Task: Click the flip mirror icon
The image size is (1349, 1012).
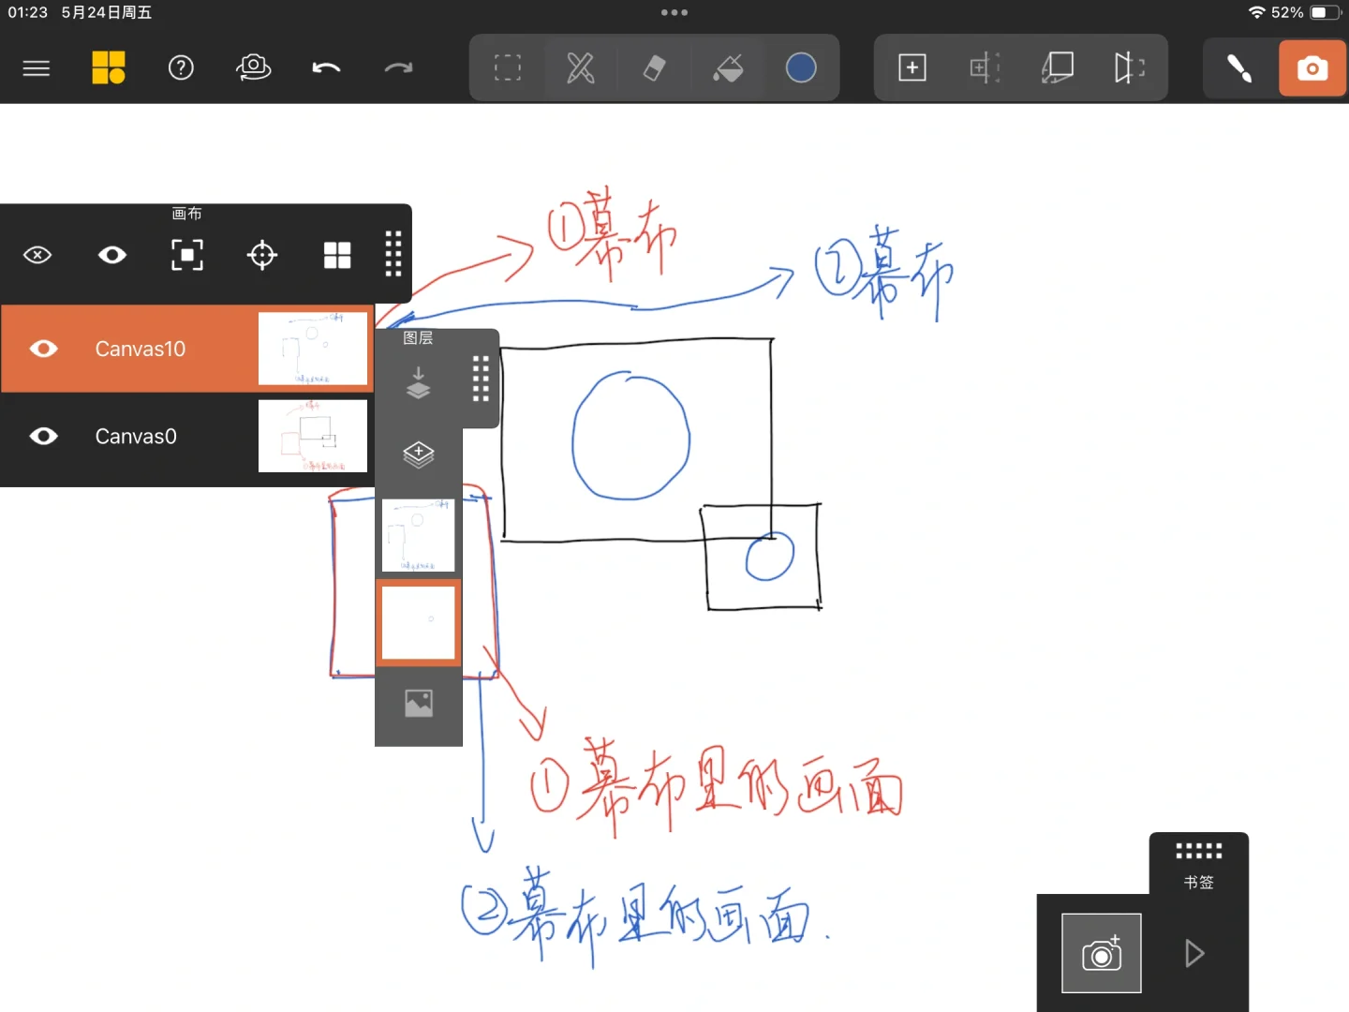Action: point(1130,67)
